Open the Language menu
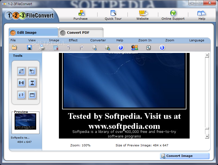The image size is (218, 165). (x=197, y=40)
